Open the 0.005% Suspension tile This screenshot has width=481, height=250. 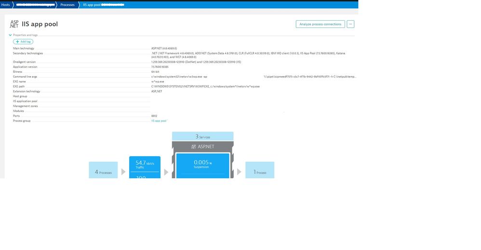click(x=201, y=164)
